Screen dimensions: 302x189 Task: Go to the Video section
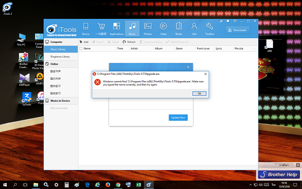(x=163, y=29)
